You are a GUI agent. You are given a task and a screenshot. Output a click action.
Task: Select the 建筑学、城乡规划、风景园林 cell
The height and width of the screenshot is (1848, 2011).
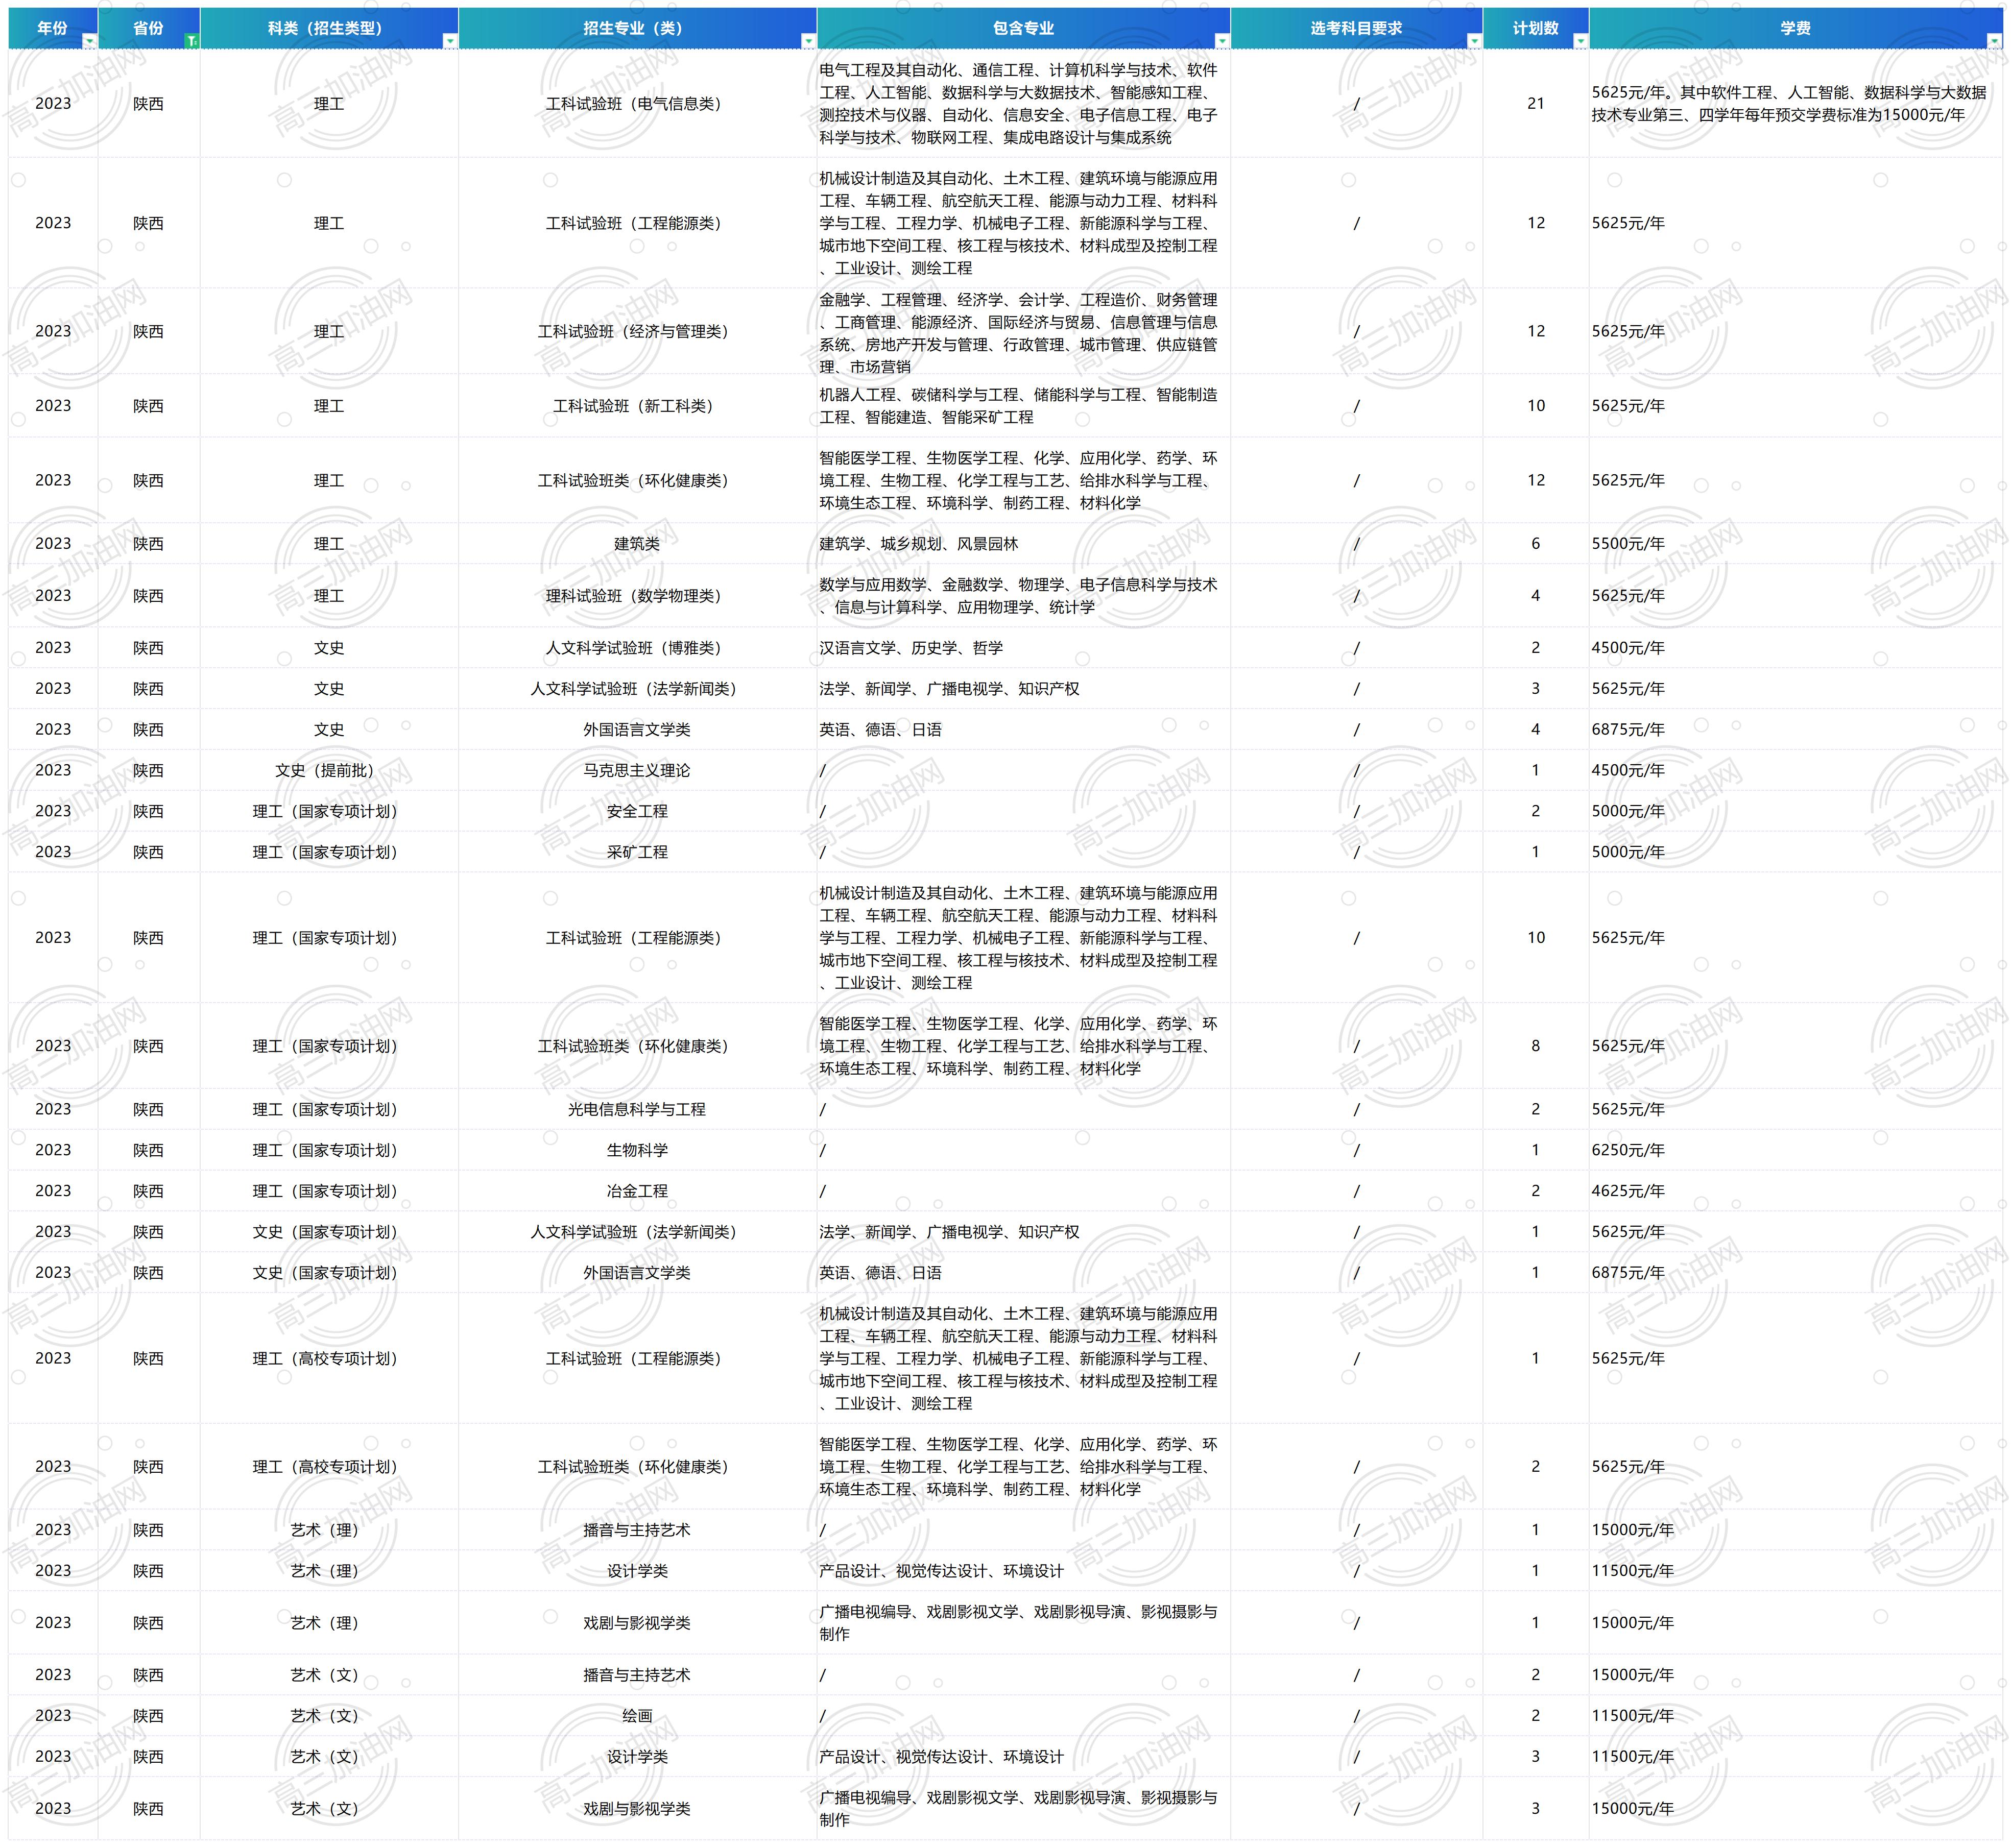pos(1023,544)
